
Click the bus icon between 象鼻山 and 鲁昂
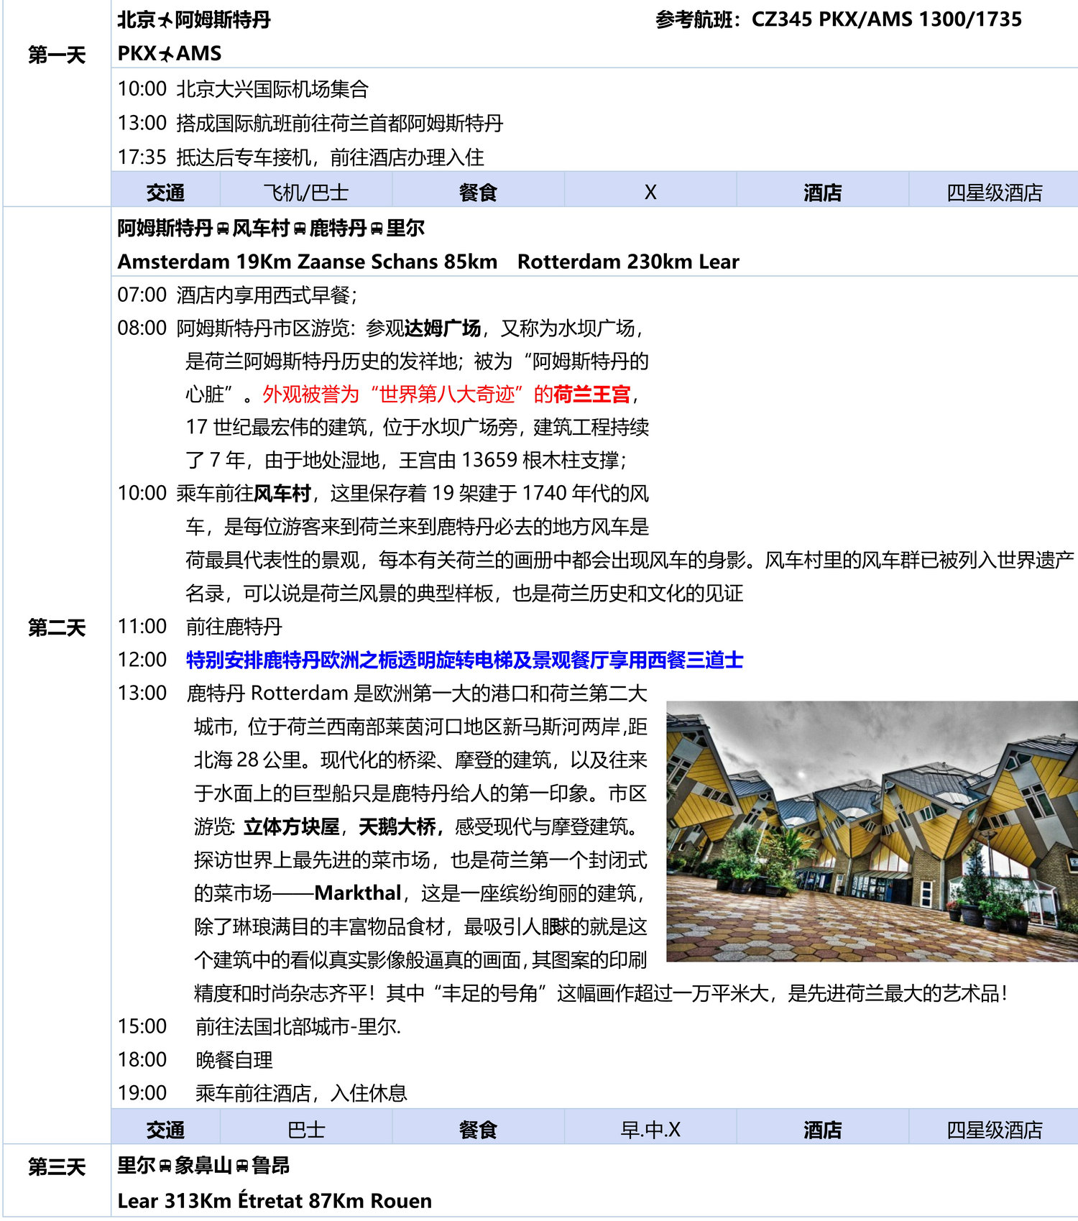coord(242,1166)
